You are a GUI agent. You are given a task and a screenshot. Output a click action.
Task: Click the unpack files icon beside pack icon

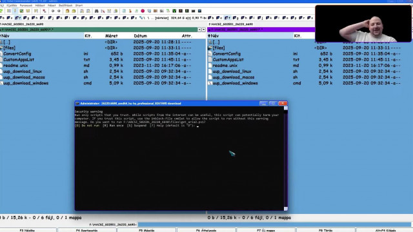pos(74,11)
